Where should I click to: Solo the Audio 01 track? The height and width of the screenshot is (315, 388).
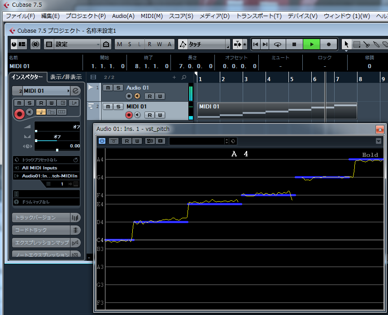[x=118, y=88]
